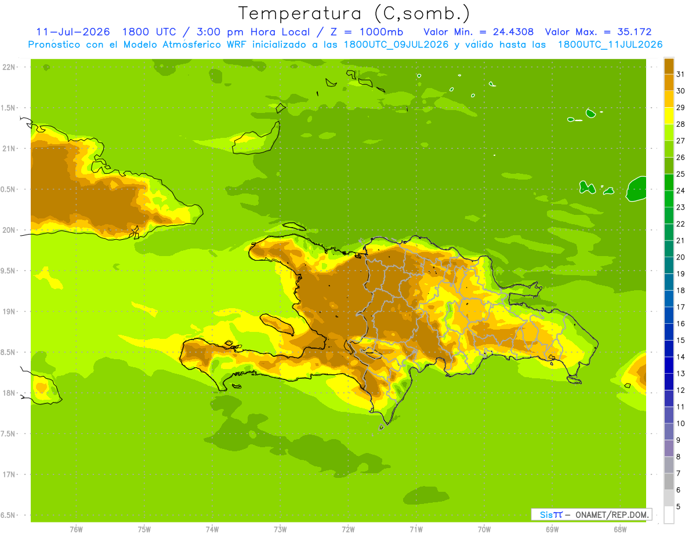Click the '76W' longitude label

(76, 529)
